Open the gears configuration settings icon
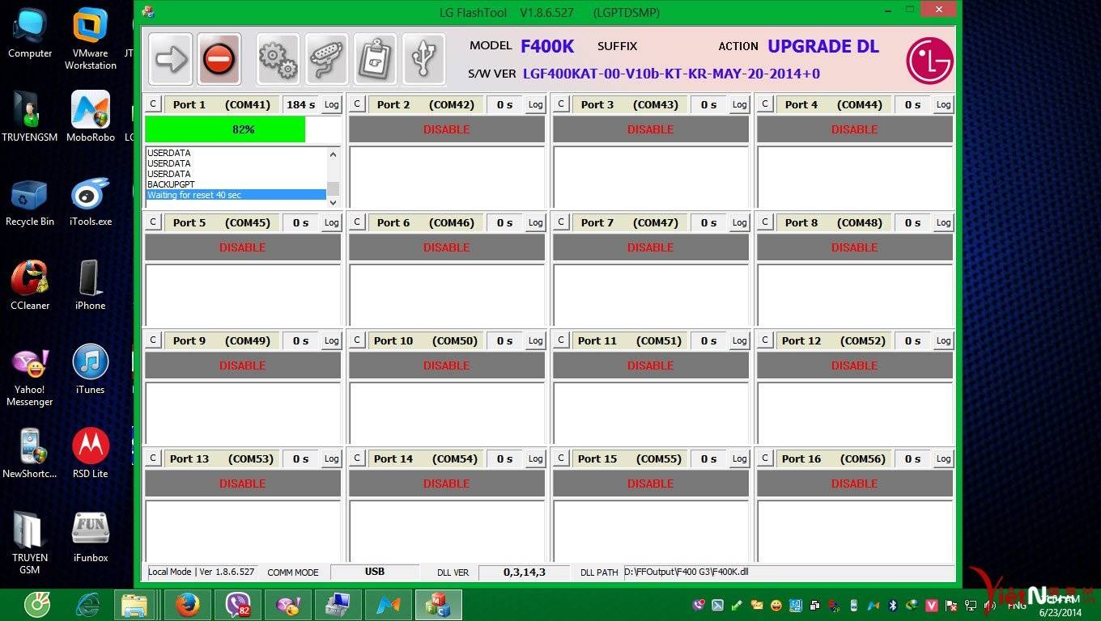The image size is (1101, 621). click(x=278, y=59)
